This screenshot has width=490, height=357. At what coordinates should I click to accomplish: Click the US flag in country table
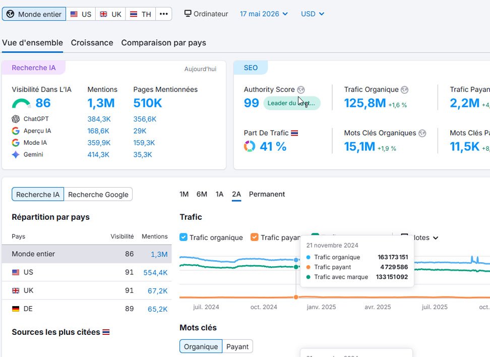pyautogui.click(x=16, y=272)
